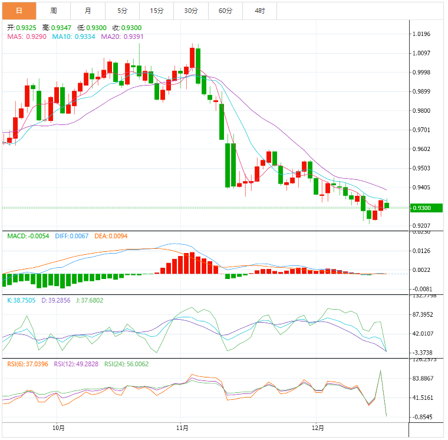448x440 pixels.
Task: Open the 月 (monthly) chart tab
Action: pos(88,11)
